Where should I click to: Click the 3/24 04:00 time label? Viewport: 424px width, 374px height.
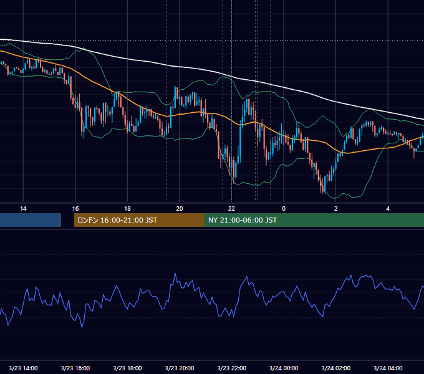tap(388, 368)
